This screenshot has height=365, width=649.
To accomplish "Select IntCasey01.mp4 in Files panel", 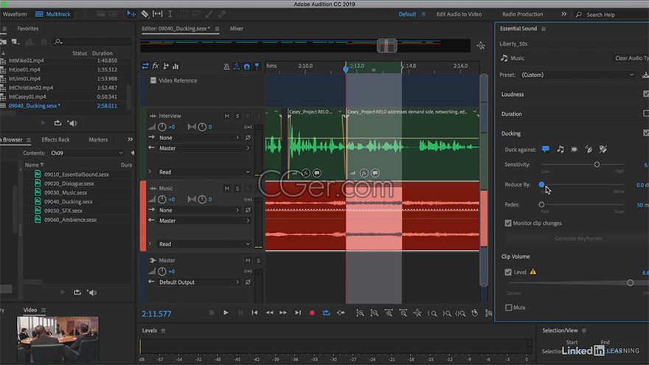I will point(27,97).
